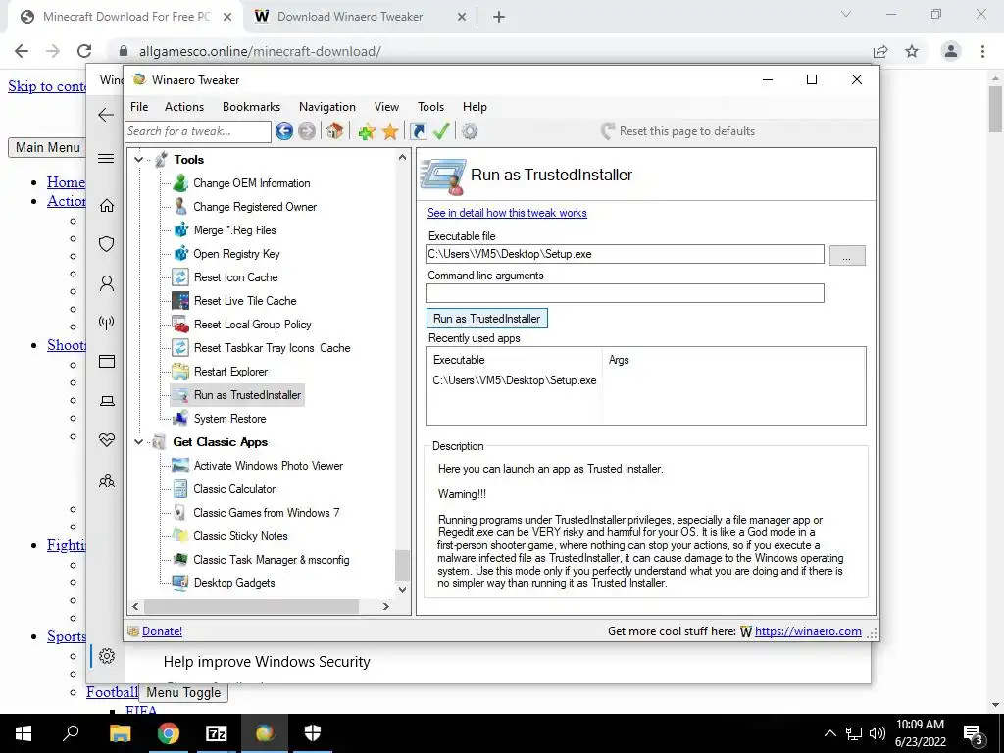
Task: Click the create shortcut arrow icon in toolbar
Action: click(418, 131)
